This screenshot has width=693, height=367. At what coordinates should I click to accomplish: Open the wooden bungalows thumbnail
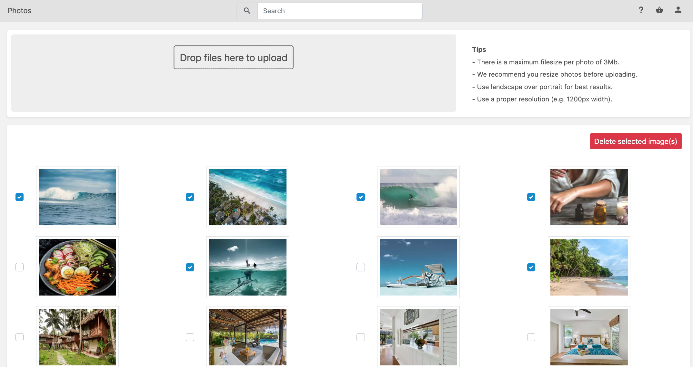point(77,337)
